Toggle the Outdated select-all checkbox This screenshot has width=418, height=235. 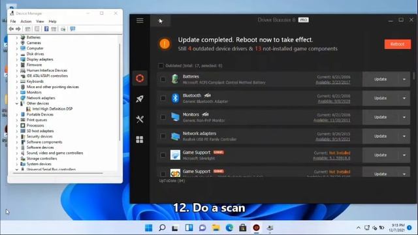161,65
